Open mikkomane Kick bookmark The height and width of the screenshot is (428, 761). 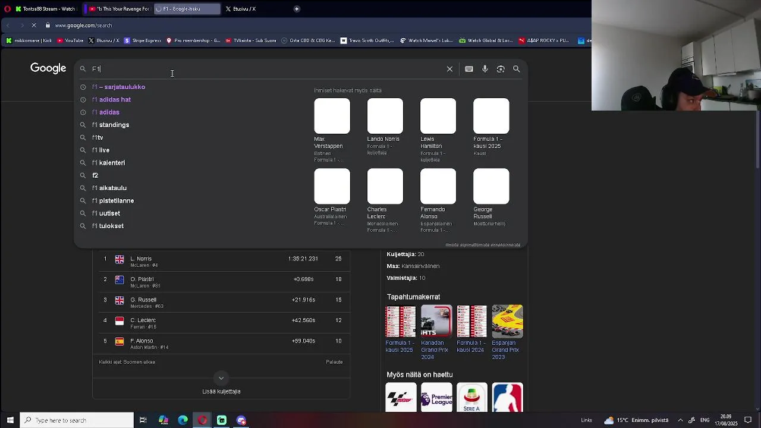29,40
